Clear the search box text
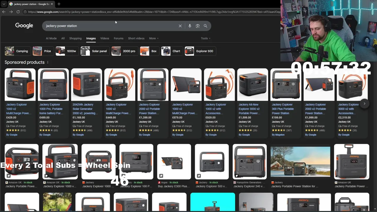This screenshot has height=212, width=377. coord(180,26)
